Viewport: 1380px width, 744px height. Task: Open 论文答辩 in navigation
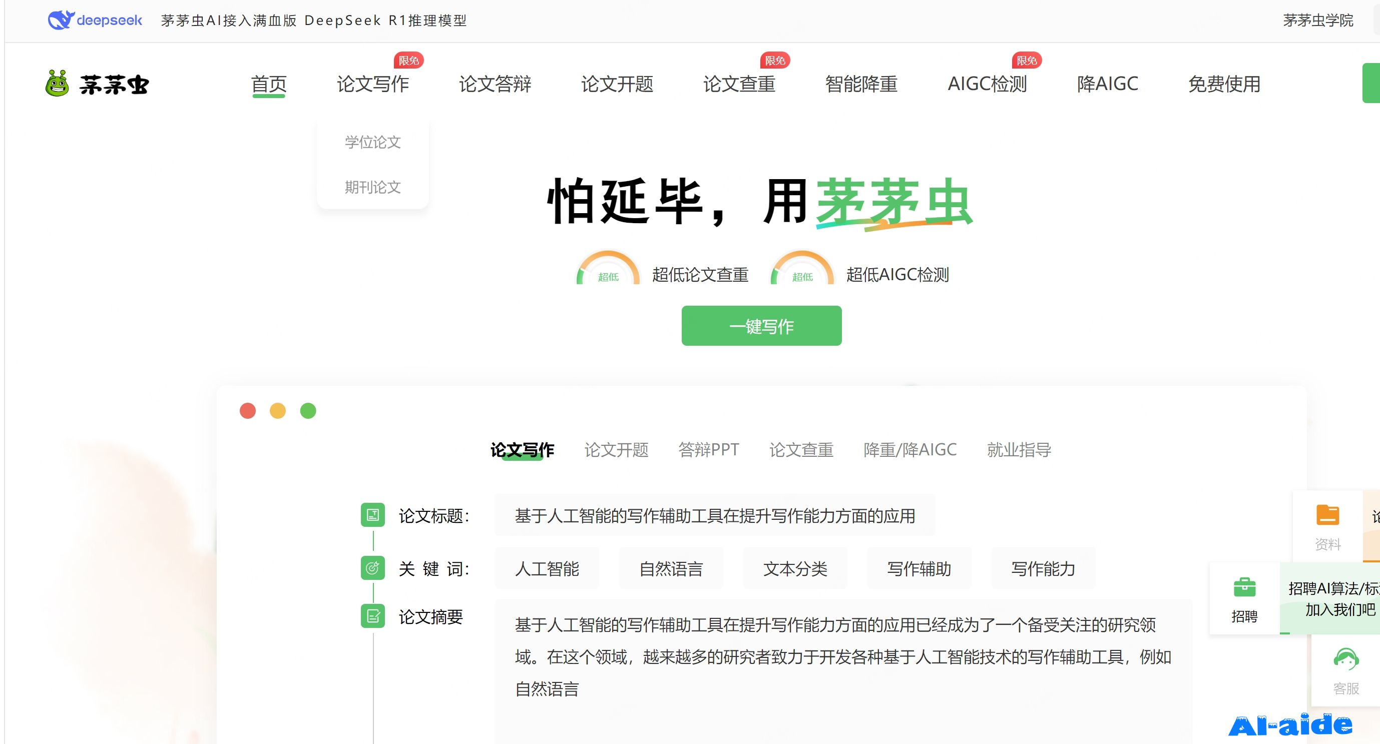point(495,84)
